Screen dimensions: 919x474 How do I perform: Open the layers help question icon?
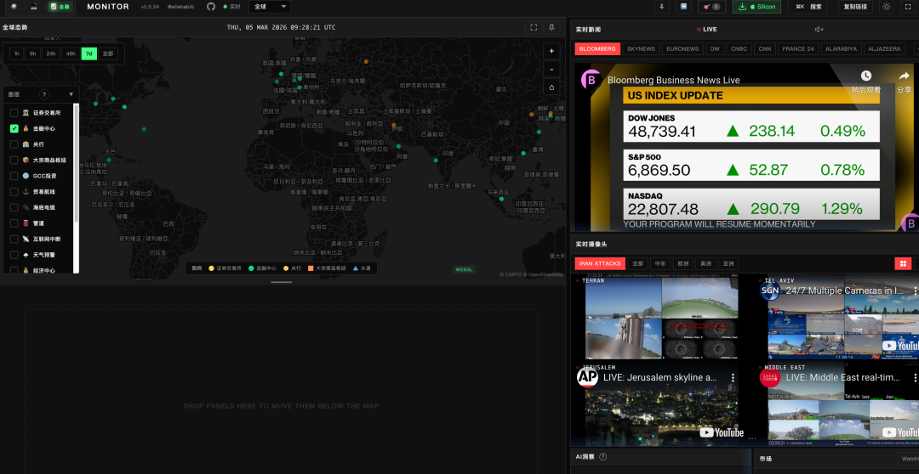pos(44,94)
